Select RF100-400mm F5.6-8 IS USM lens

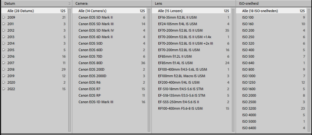(180, 108)
